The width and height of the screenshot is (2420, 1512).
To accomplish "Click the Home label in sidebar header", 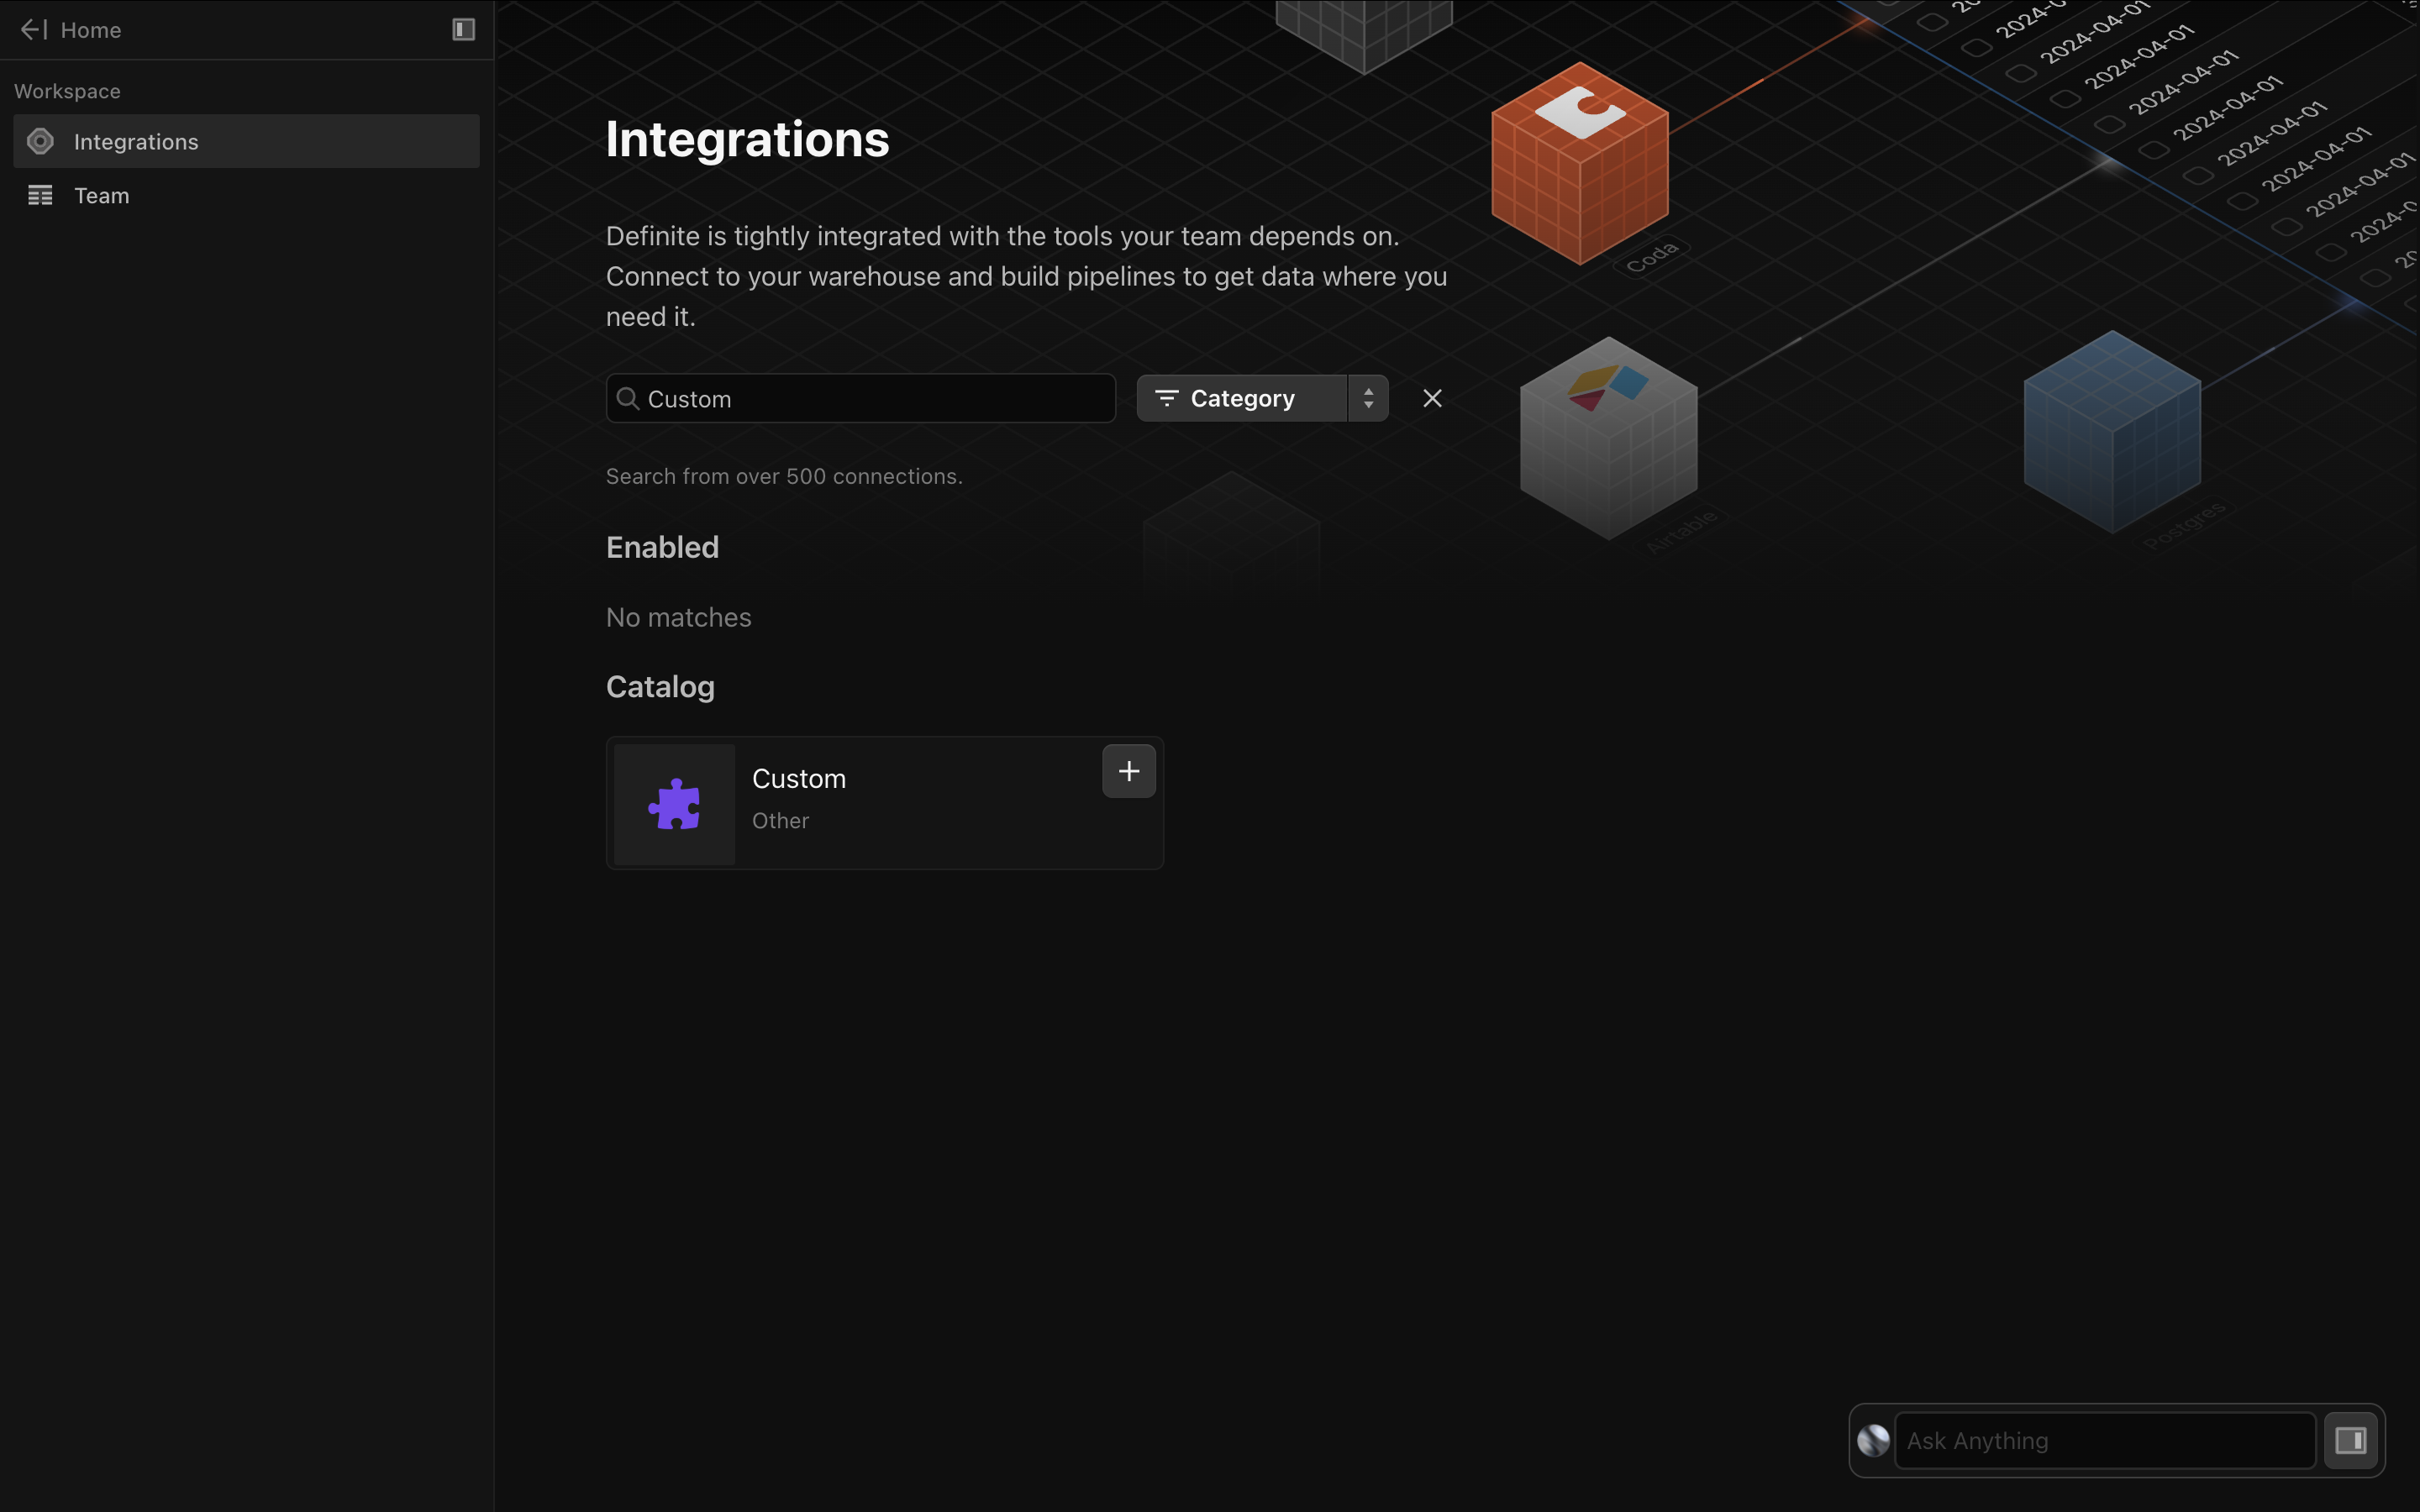I will click(91, 30).
